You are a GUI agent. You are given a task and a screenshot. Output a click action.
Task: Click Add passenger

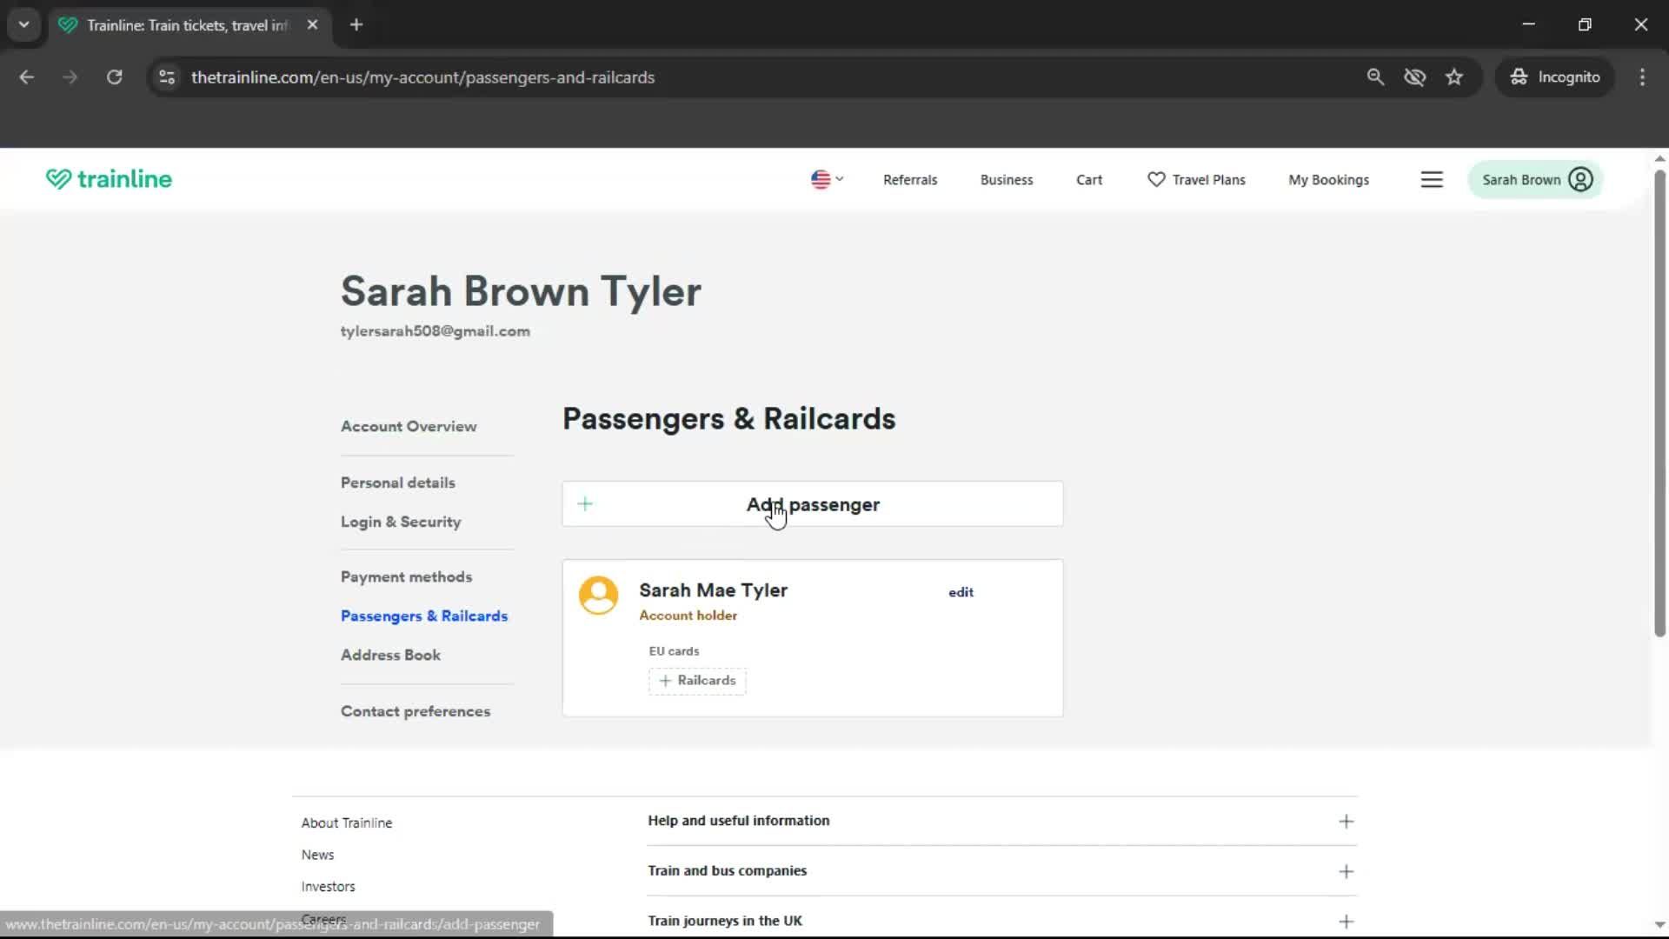pos(812,504)
